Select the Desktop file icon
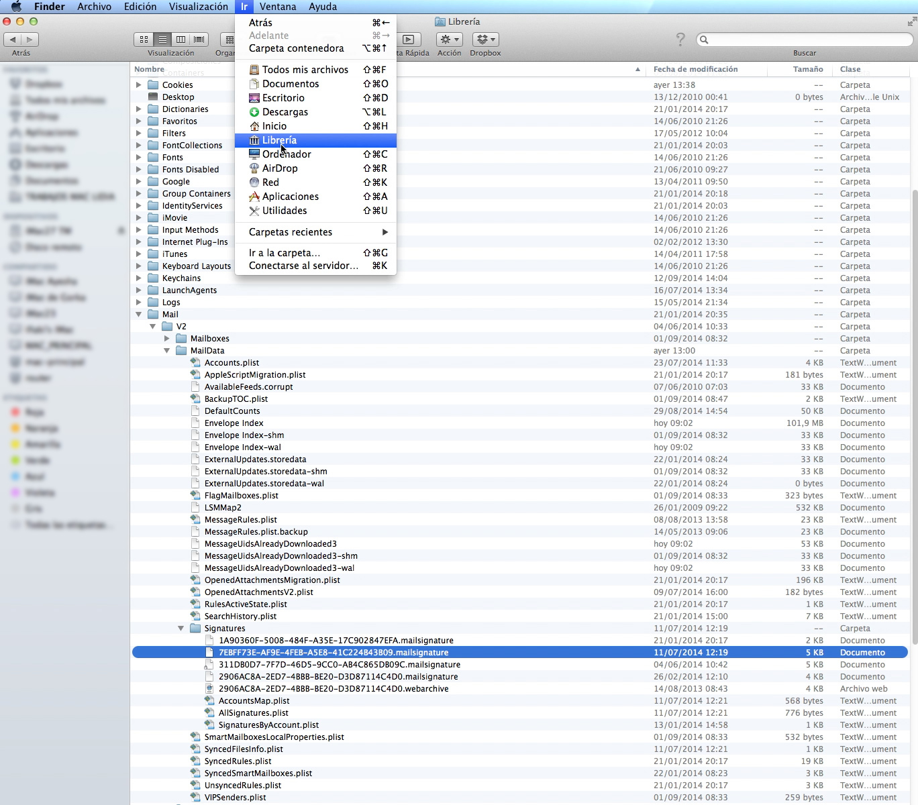 click(x=153, y=97)
